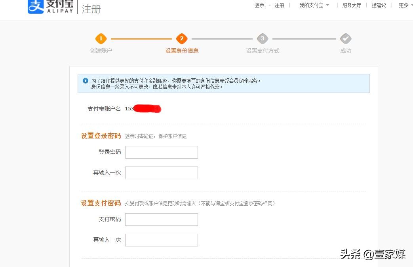
Task: Click the 登录 link
Action: [259, 5]
